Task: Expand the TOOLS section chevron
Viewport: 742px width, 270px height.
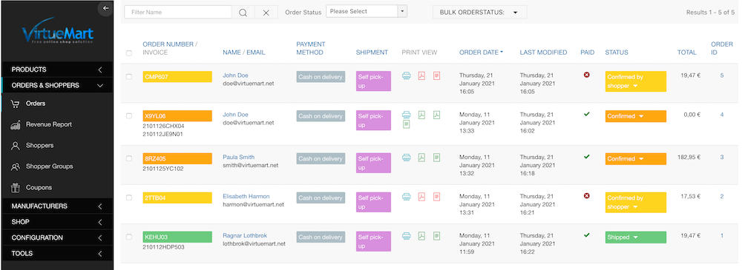Action: point(100,254)
